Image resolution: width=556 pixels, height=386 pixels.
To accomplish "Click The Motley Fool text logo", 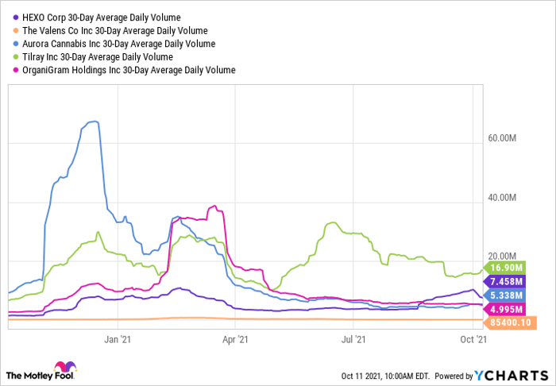I will pos(35,375).
